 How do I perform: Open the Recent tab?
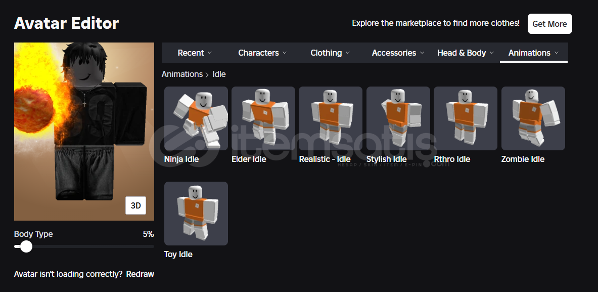pyautogui.click(x=195, y=53)
